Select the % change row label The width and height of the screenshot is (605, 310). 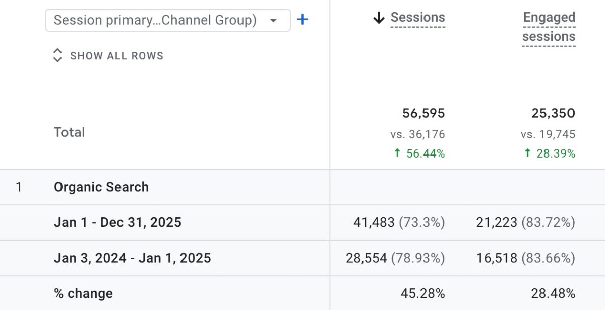tap(83, 293)
